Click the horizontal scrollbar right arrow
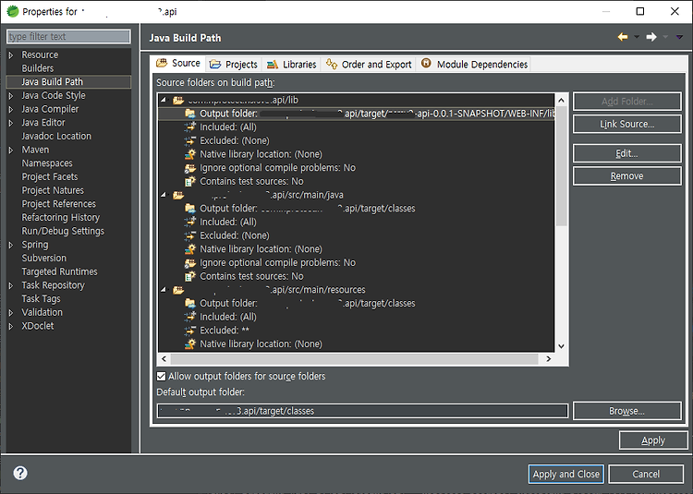693x494 pixels. pyautogui.click(x=549, y=359)
